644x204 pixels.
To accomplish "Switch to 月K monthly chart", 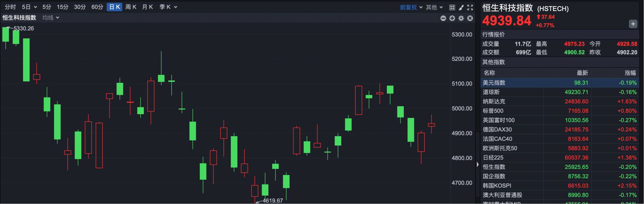I will click(148, 7).
